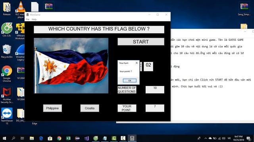Click the countdown timer box showing 02
This screenshot has height=142, width=254.
pyautogui.click(x=148, y=66)
